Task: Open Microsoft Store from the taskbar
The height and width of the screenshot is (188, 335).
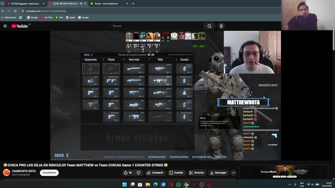Action: pyautogui.click(x=140, y=185)
